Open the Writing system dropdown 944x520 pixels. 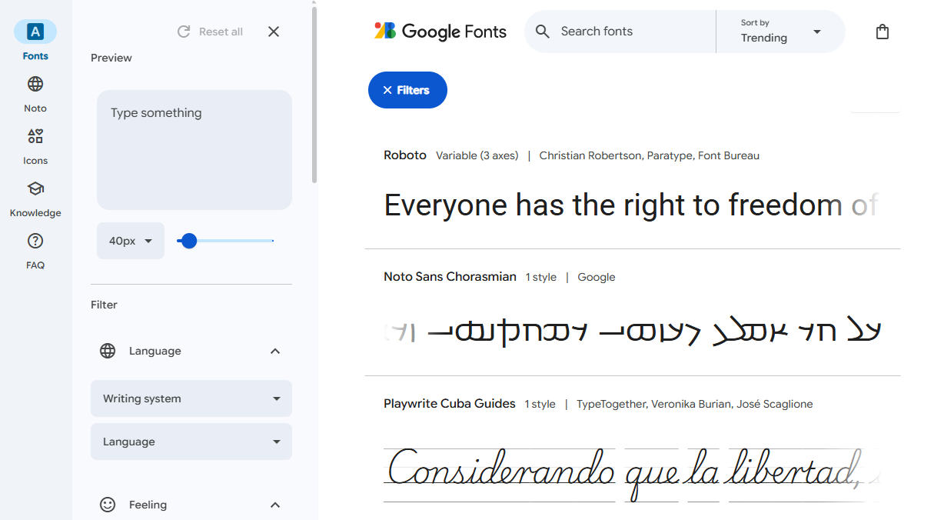pyautogui.click(x=191, y=398)
